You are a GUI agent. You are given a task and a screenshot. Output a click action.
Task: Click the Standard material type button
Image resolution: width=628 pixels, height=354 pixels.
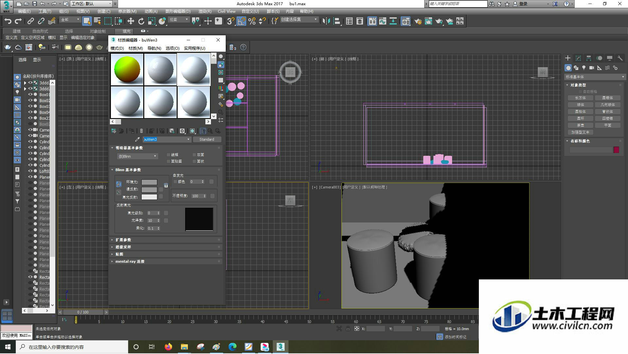(207, 139)
